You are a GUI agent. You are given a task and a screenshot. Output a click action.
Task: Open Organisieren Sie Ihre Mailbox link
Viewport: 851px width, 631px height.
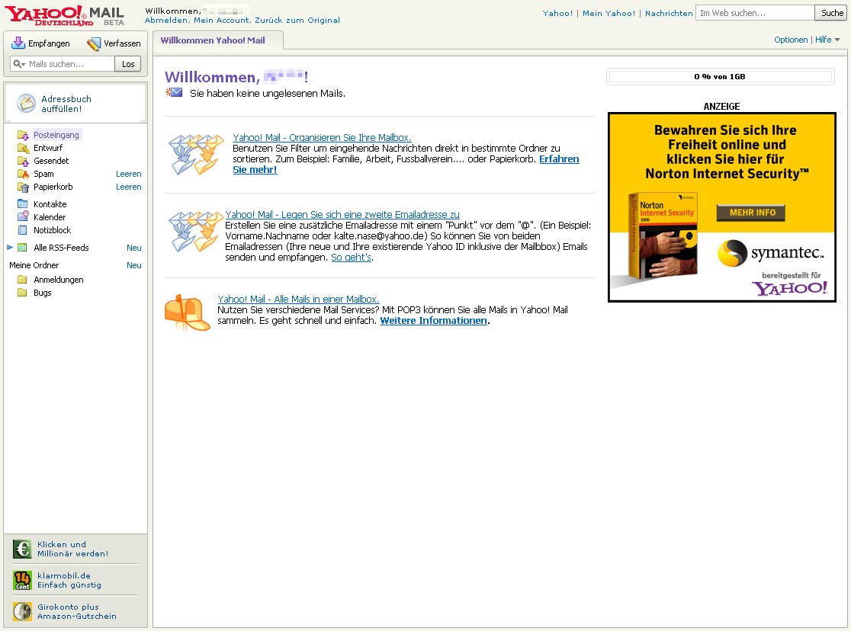click(x=322, y=138)
